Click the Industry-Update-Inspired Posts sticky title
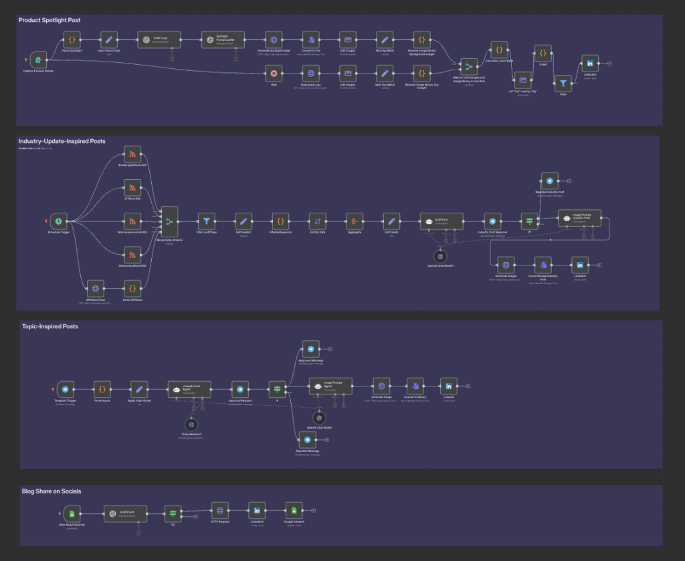Viewport: 685px width, 561px height. 62,141
